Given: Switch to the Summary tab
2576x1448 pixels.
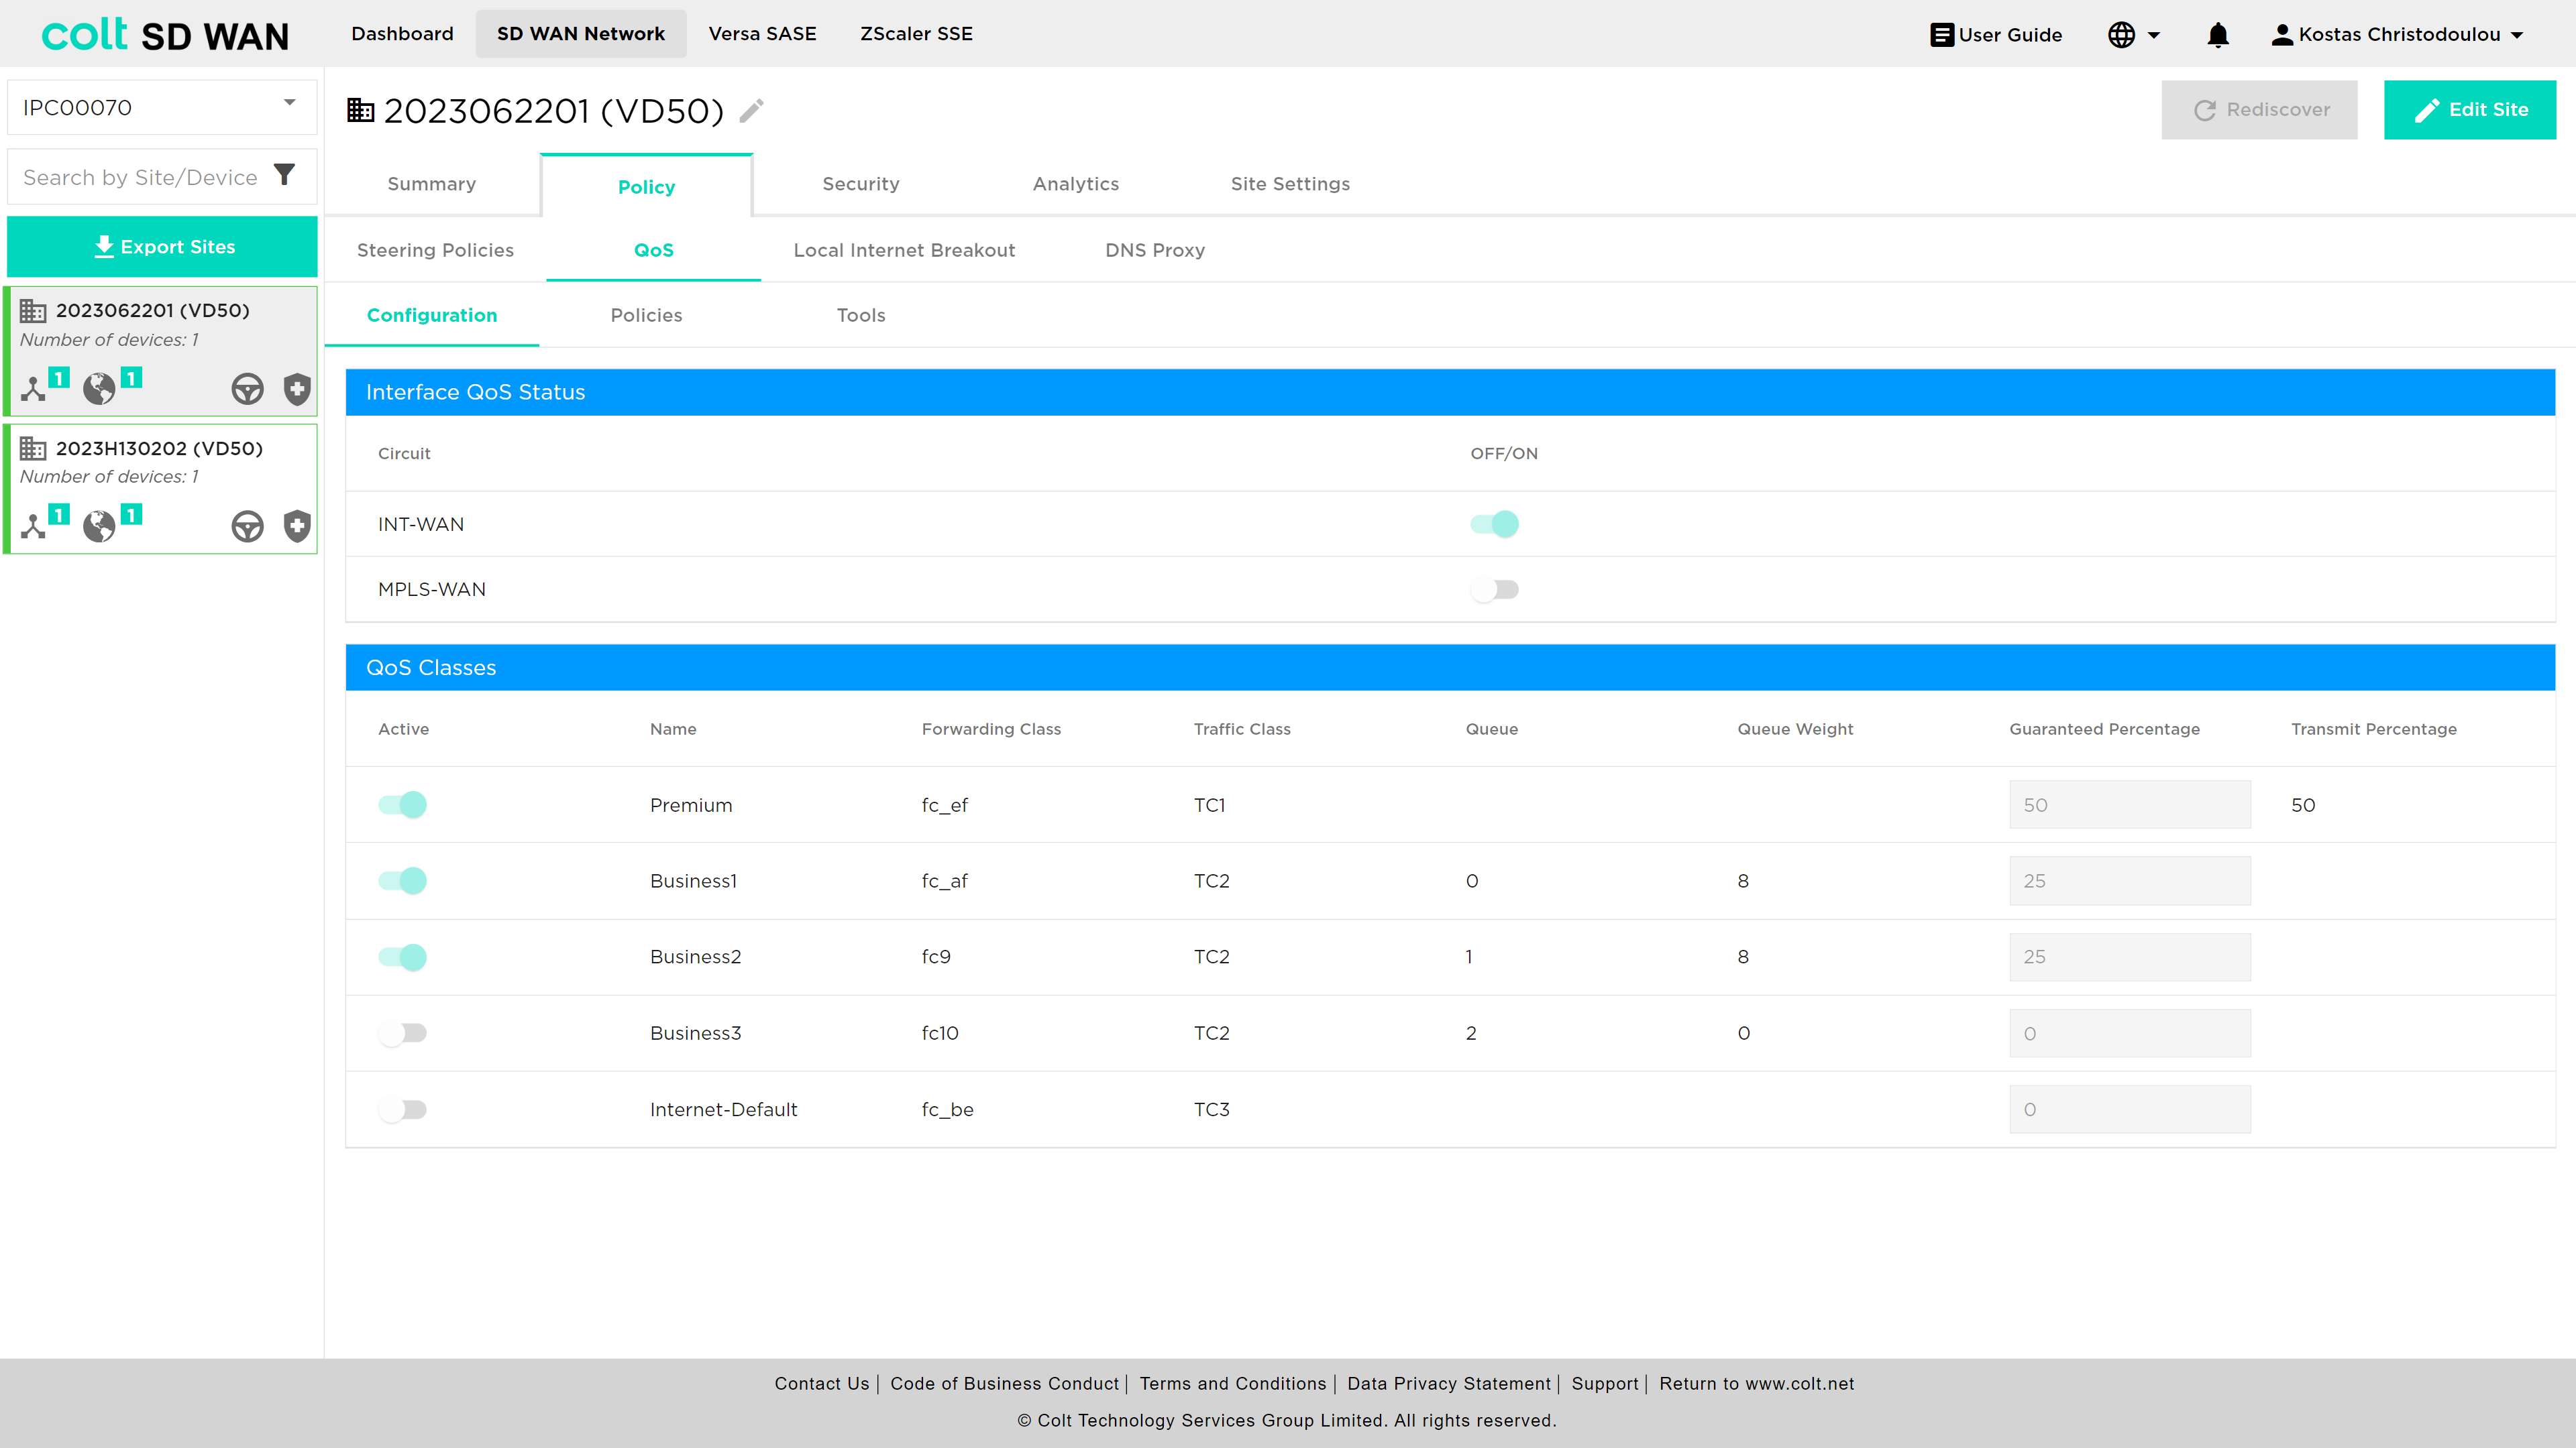Looking at the screenshot, I should click(x=432, y=184).
